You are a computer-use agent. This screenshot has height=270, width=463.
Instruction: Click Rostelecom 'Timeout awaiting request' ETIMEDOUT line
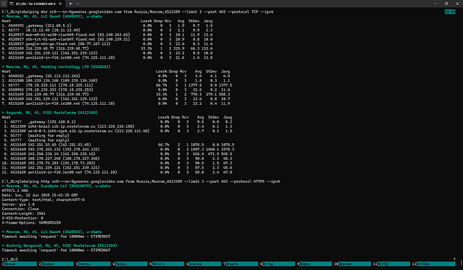click(56, 251)
